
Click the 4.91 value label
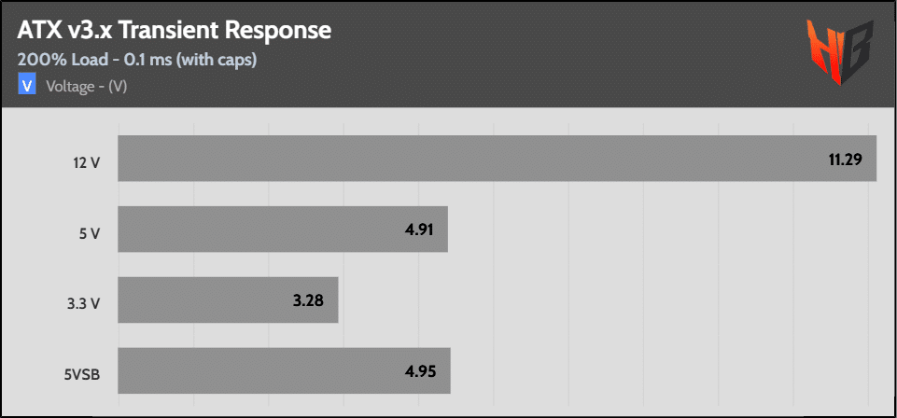point(420,230)
